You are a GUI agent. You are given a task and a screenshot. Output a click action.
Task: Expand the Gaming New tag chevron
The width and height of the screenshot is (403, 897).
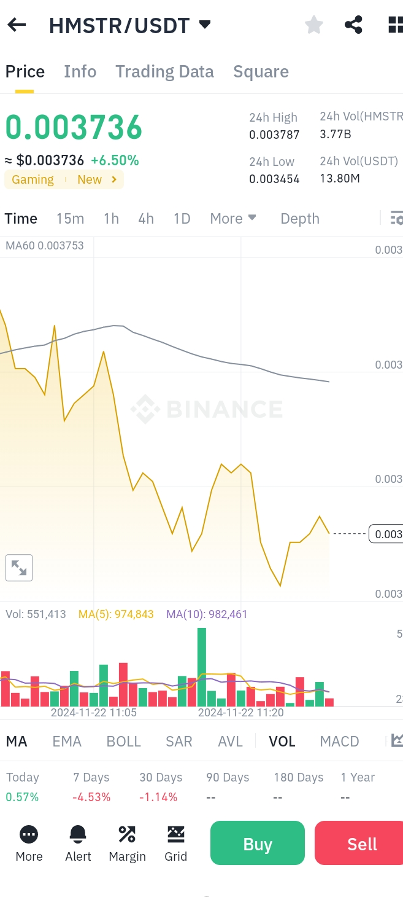114,180
